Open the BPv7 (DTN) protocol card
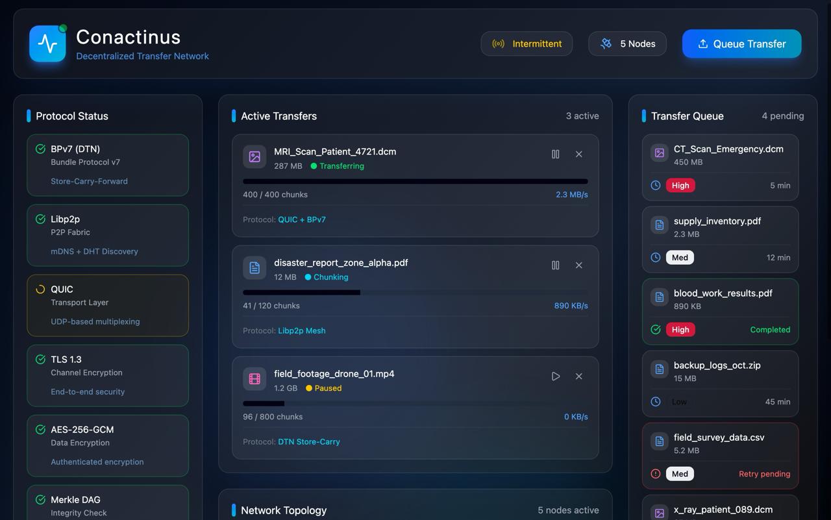This screenshot has width=831, height=520. (108, 165)
